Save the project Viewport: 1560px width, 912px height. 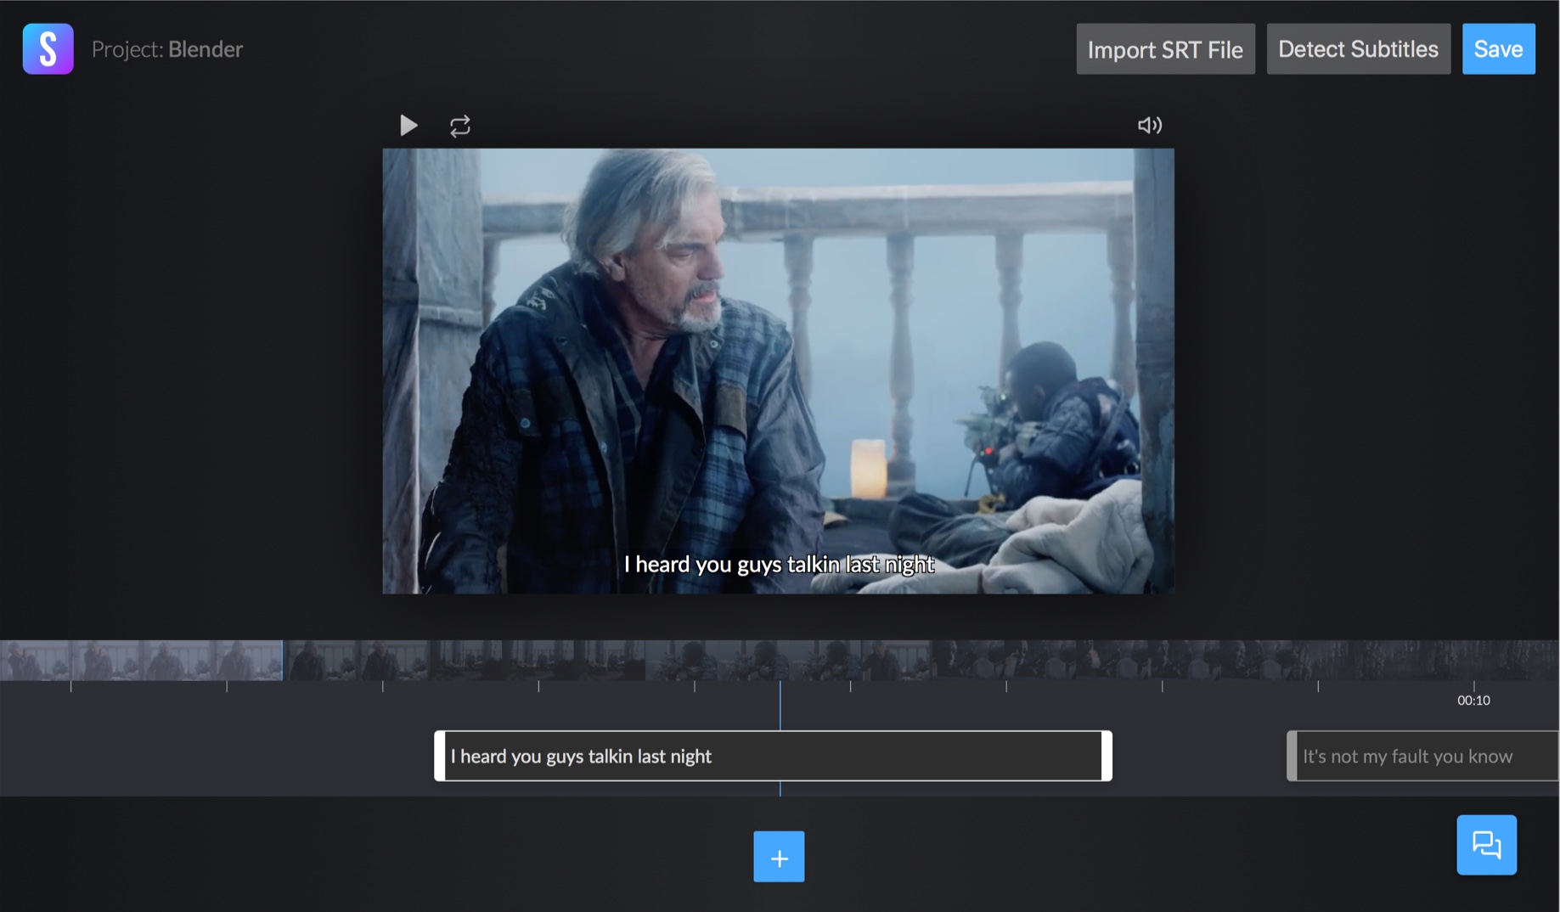(x=1498, y=49)
